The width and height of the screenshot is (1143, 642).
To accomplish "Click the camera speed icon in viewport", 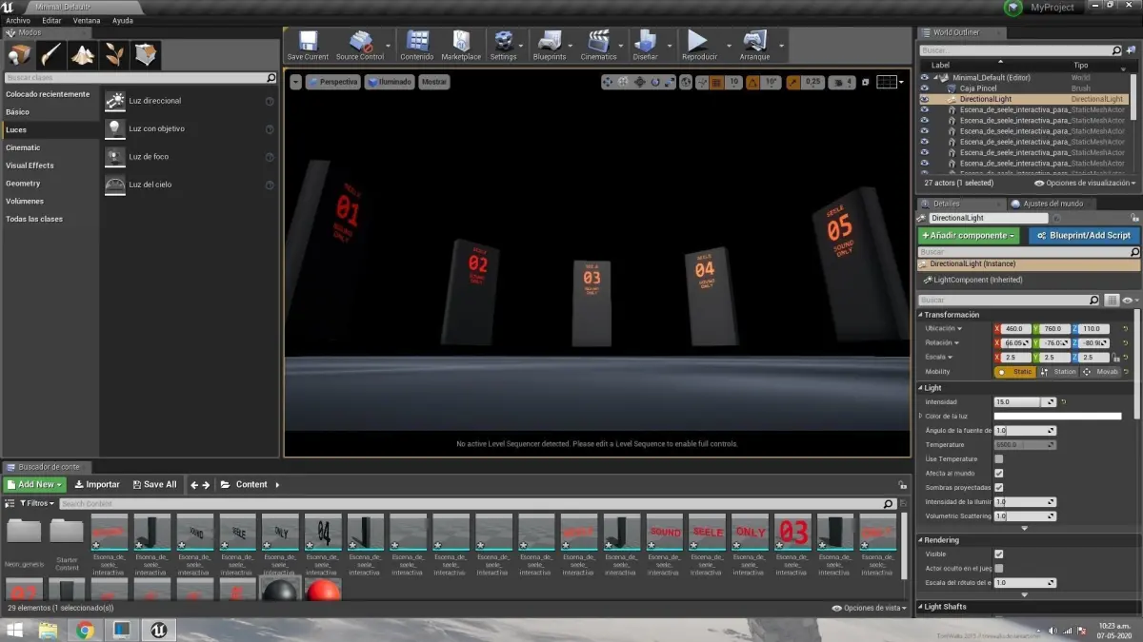I will pyautogui.click(x=842, y=83).
